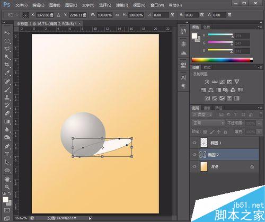The image size is (265, 222).
Task: Open the 正常 blend mode dropdown
Action: (x=208, y=123)
